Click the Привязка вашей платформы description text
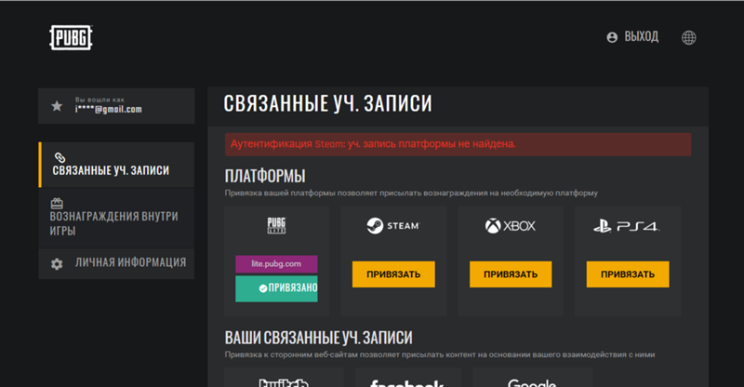The image size is (744, 387). pos(411,193)
